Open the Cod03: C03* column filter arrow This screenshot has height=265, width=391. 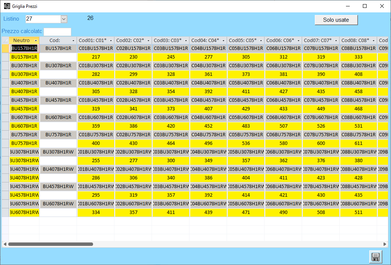pyautogui.click(x=186, y=41)
